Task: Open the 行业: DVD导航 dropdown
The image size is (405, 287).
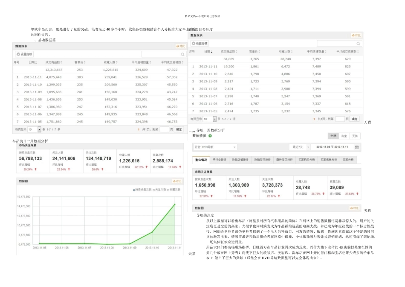Action: [x=215, y=147]
